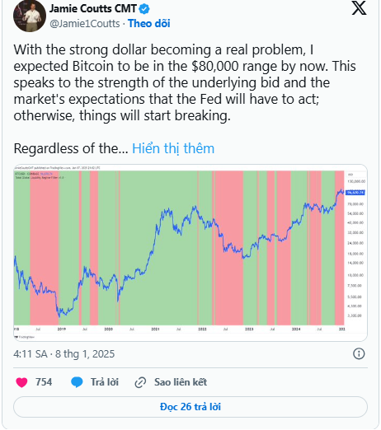Click the Trả lời reply label
The height and width of the screenshot is (430, 381).
(105, 382)
